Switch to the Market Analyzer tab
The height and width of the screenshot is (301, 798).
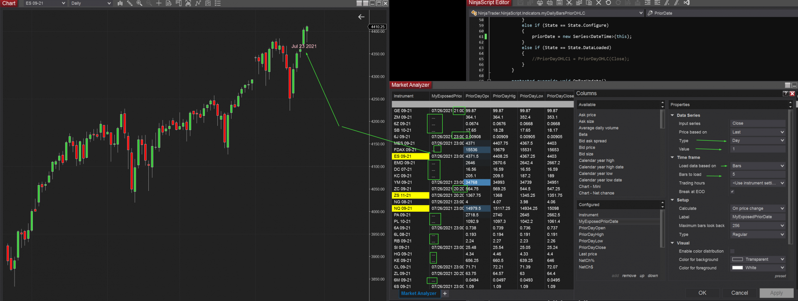[419, 294]
